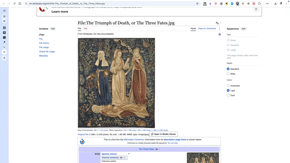Image resolution: width=290 pixels, height=163 pixels.
Task: Add a new item with sidebar plus button
Action: tap(4, 58)
